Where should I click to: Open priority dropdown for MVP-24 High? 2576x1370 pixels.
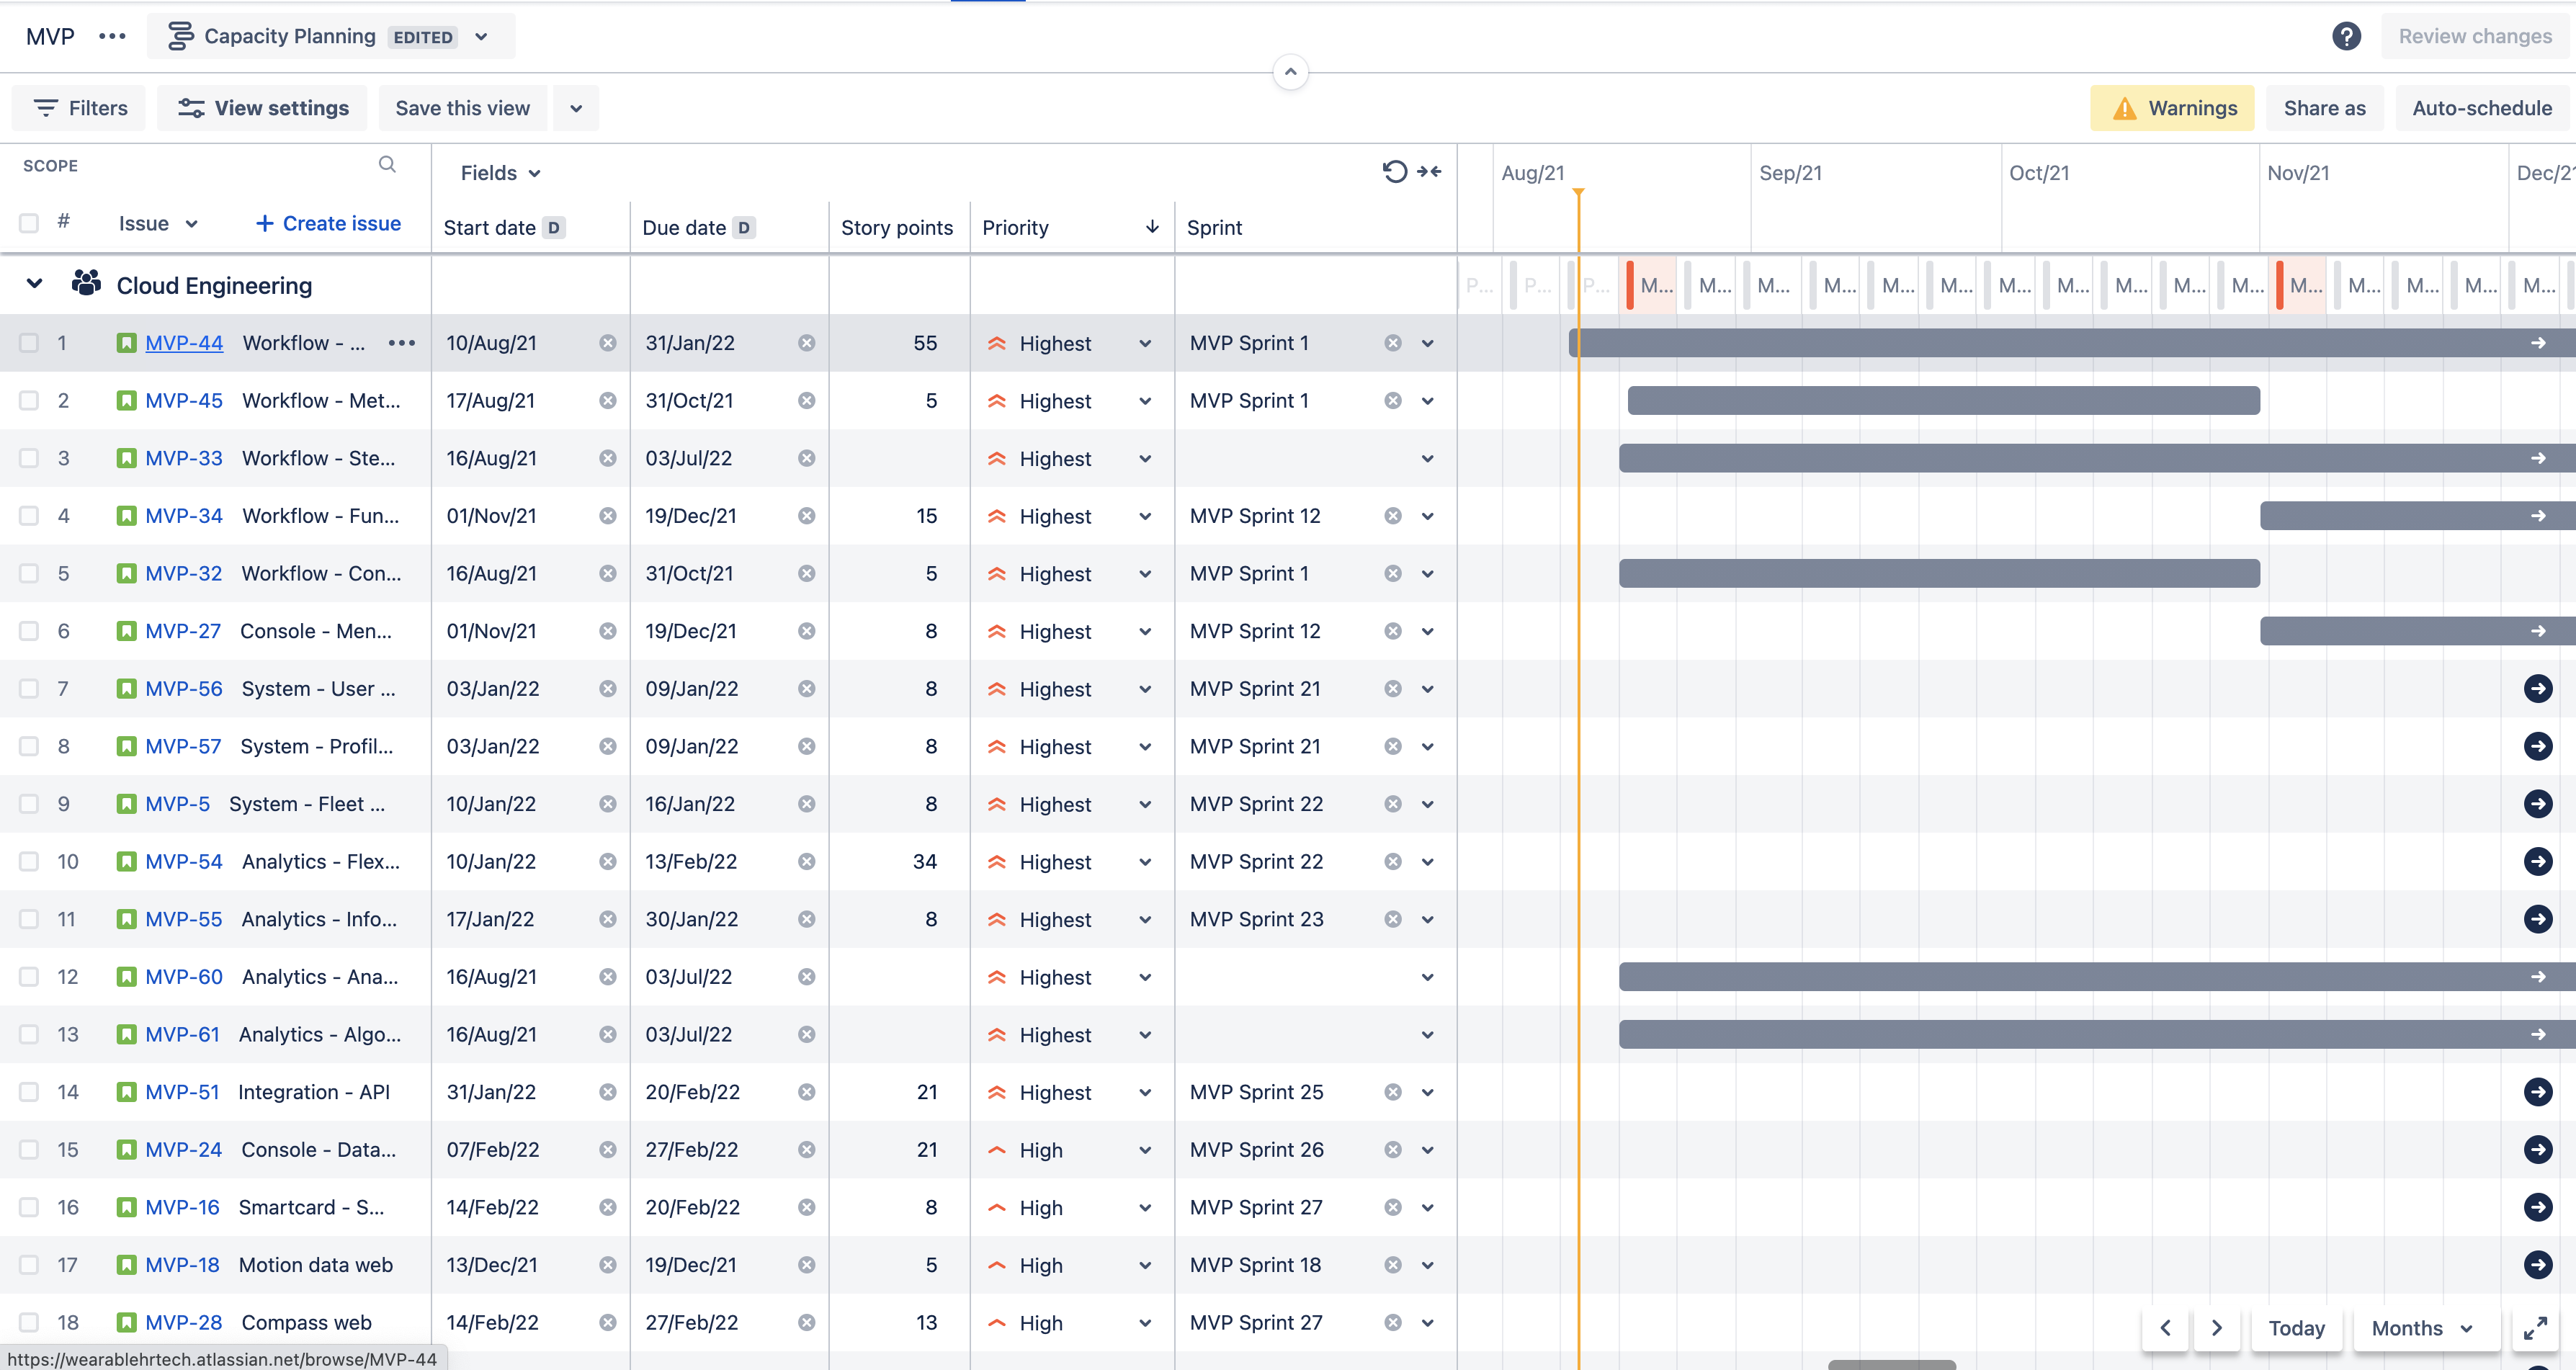[1145, 1150]
